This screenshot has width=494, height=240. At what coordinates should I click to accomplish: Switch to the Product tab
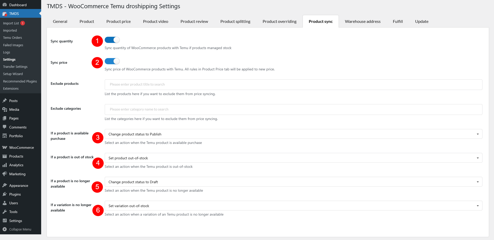(x=87, y=22)
